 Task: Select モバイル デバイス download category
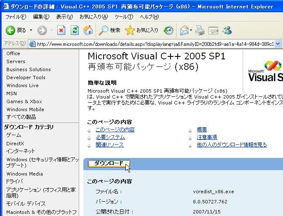click(26, 204)
